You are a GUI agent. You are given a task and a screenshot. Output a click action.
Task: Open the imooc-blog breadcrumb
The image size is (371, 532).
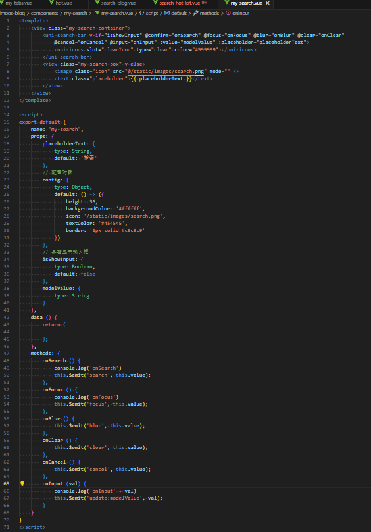[x=12, y=13]
